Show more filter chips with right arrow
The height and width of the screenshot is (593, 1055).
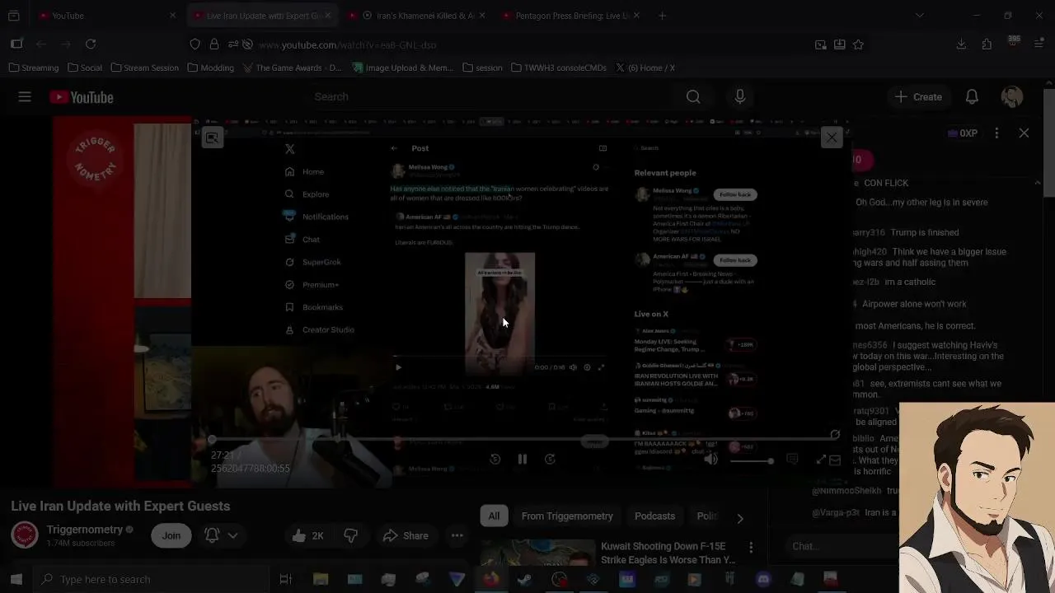[739, 518]
